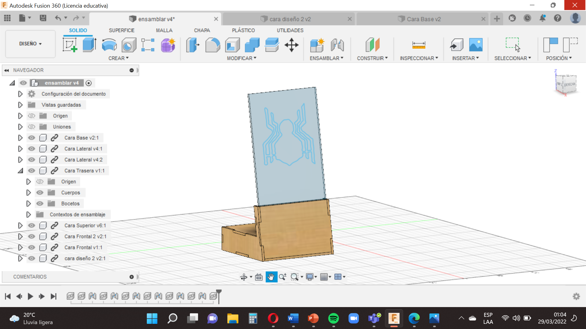Screen dimensions: 586x329
Task: Click the Zoom tool in navigation bar
Action: pyautogui.click(x=282, y=277)
